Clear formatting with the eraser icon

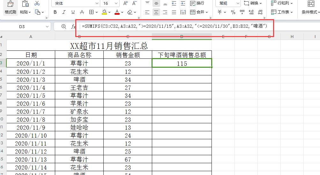point(130,12)
